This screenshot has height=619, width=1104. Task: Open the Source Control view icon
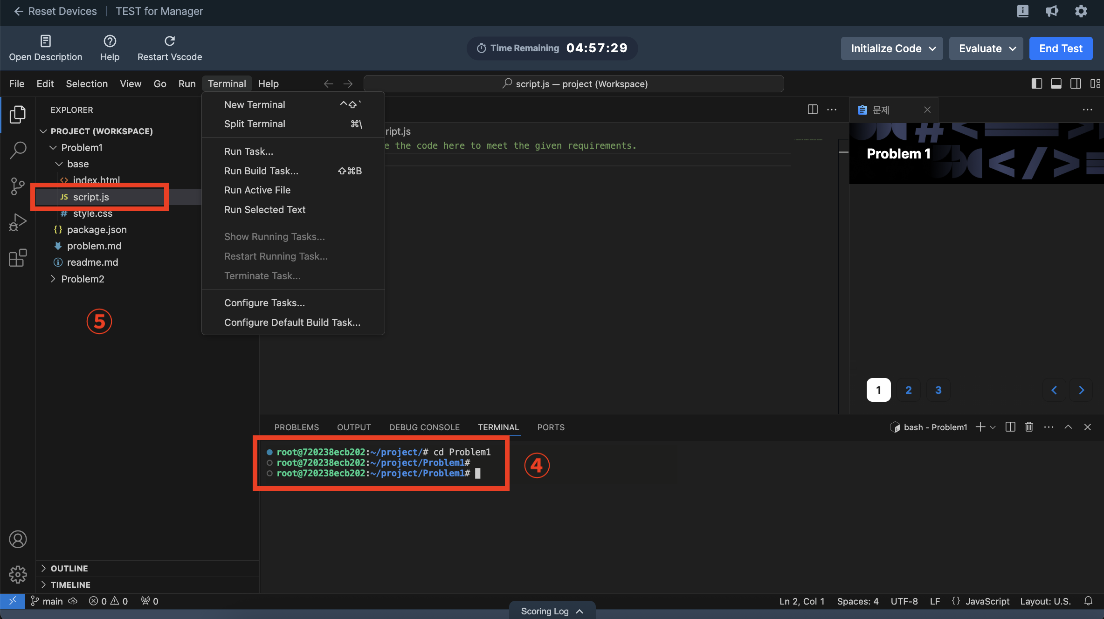pyautogui.click(x=18, y=186)
